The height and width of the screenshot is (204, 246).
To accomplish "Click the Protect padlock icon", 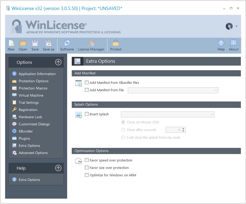I will [116, 43].
